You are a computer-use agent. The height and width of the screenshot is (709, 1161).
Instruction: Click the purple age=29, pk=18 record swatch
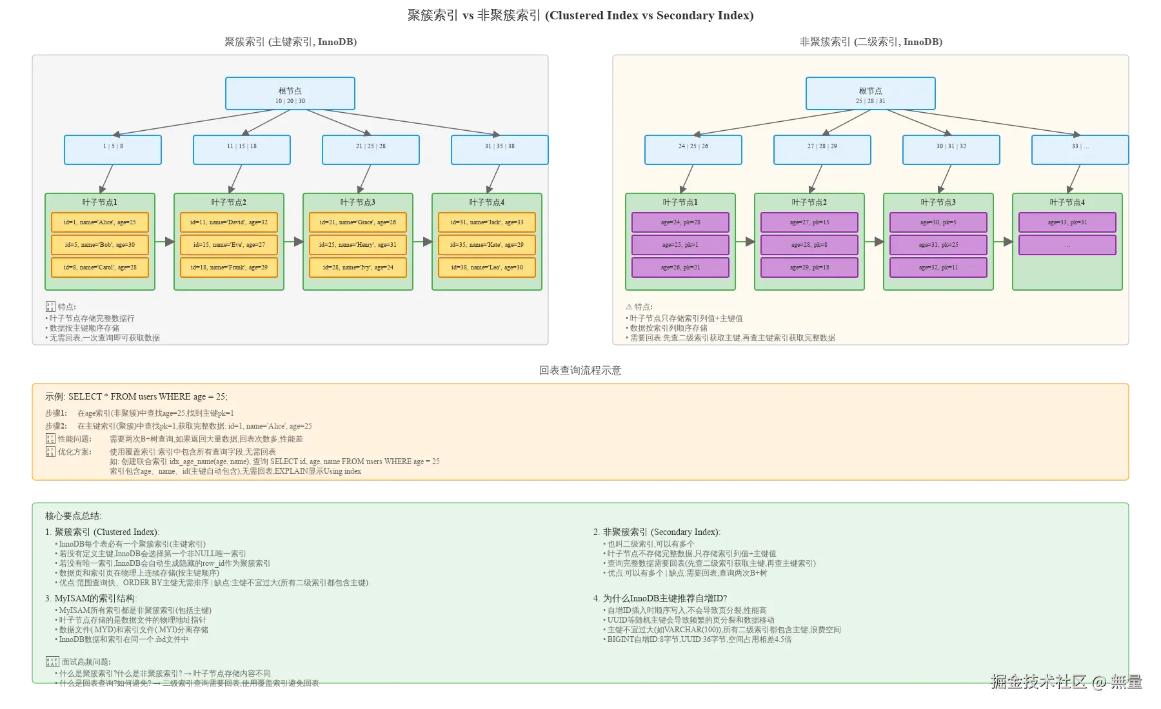(809, 267)
